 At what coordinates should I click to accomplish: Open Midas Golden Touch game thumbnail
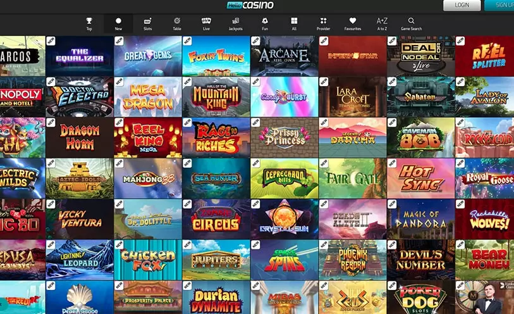[285, 298]
